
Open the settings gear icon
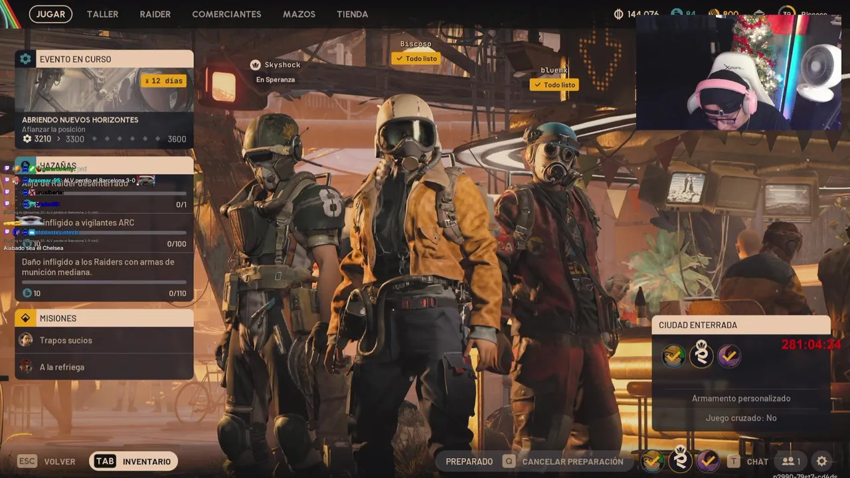click(822, 461)
